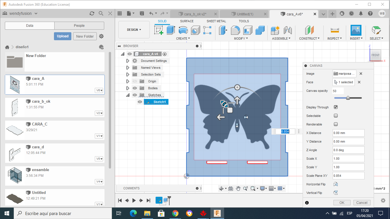Click the mariposa image select button
This screenshot has width=390, height=219.
point(344,74)
